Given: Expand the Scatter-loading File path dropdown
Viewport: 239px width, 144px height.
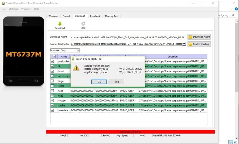Looking at the screenshot, I should click(184, 44).
